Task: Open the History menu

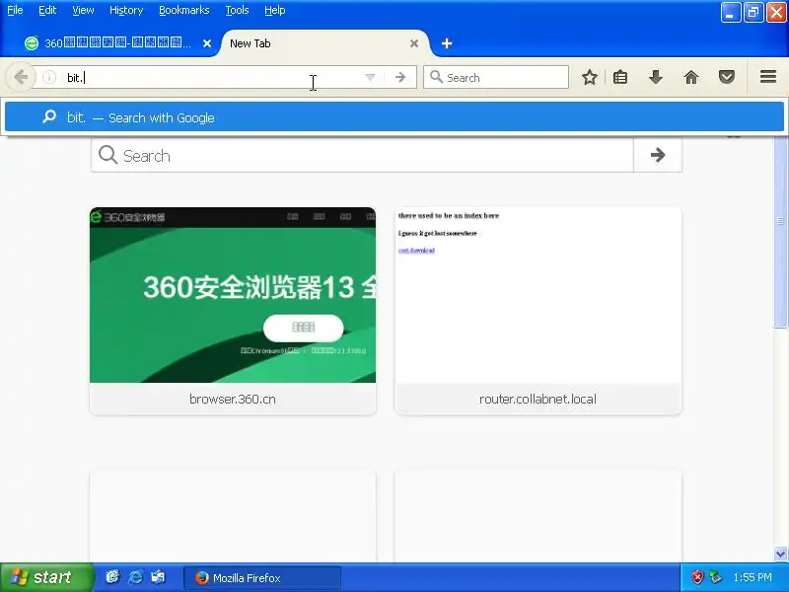Action: coord(126,10)
